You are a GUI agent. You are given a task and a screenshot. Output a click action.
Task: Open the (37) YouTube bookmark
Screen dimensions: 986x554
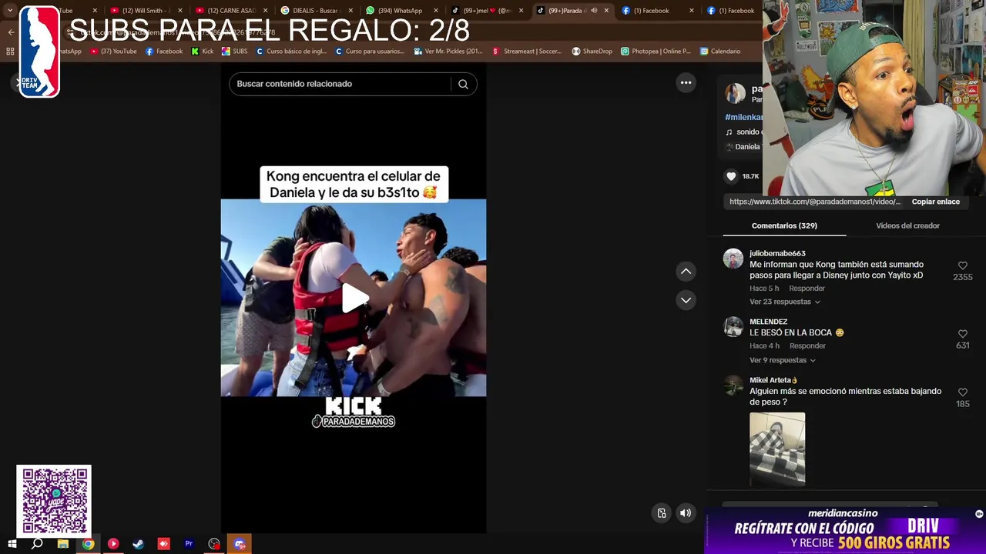click(113, 52)
